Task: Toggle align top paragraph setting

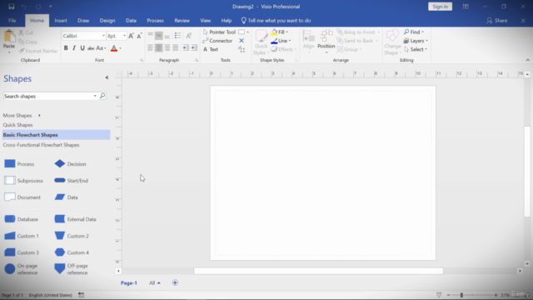Action: (x=150, y=35)
